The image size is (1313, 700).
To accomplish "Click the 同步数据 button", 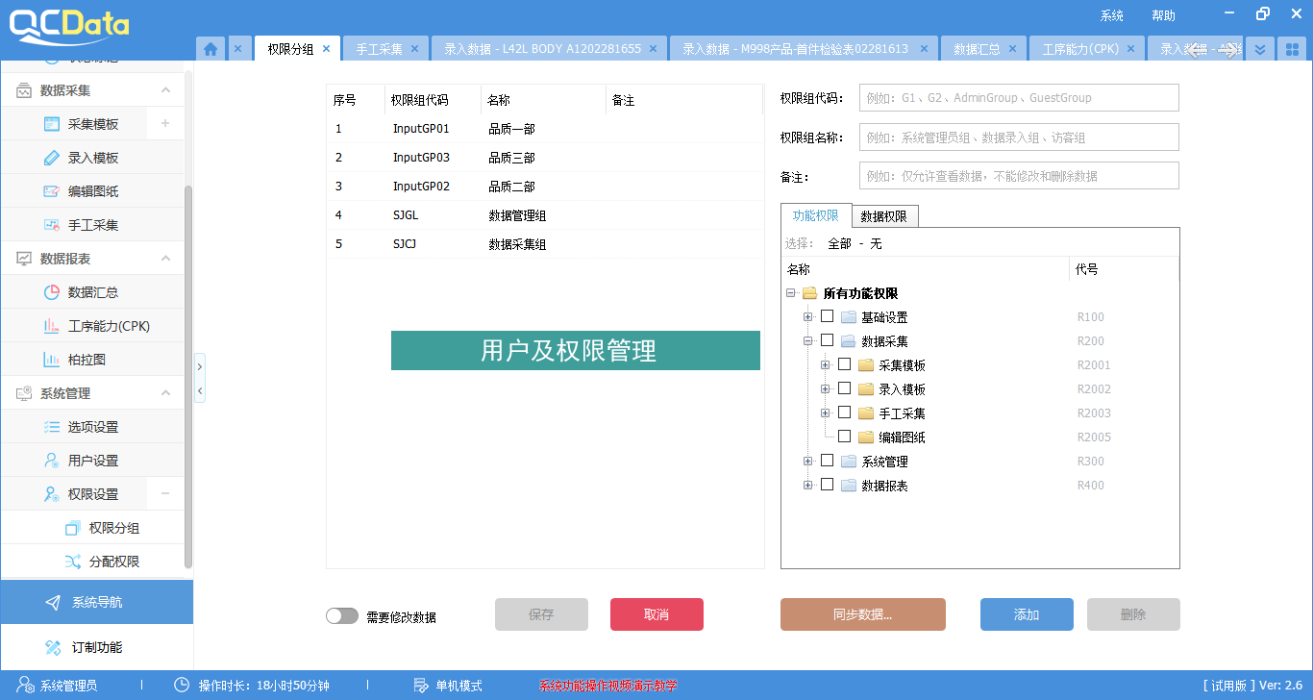I will tap(862, 614).
